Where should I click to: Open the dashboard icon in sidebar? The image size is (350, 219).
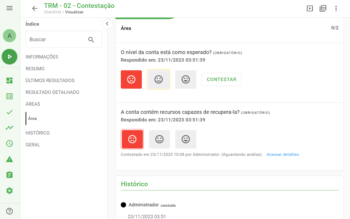[x=9, y=81]
